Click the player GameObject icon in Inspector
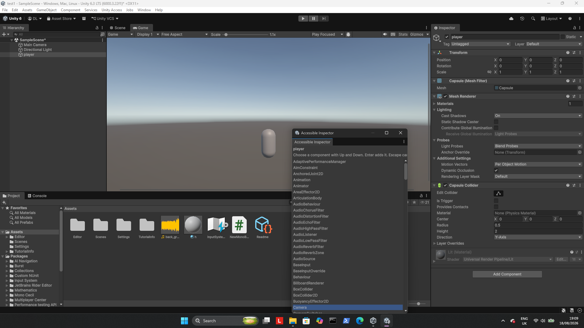The image size is (584, 328). tap(437, 38)
